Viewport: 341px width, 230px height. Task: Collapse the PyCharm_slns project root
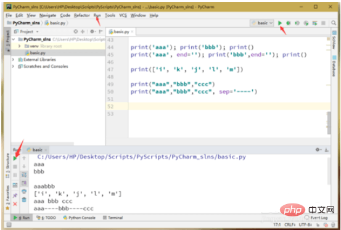point(14,39)
